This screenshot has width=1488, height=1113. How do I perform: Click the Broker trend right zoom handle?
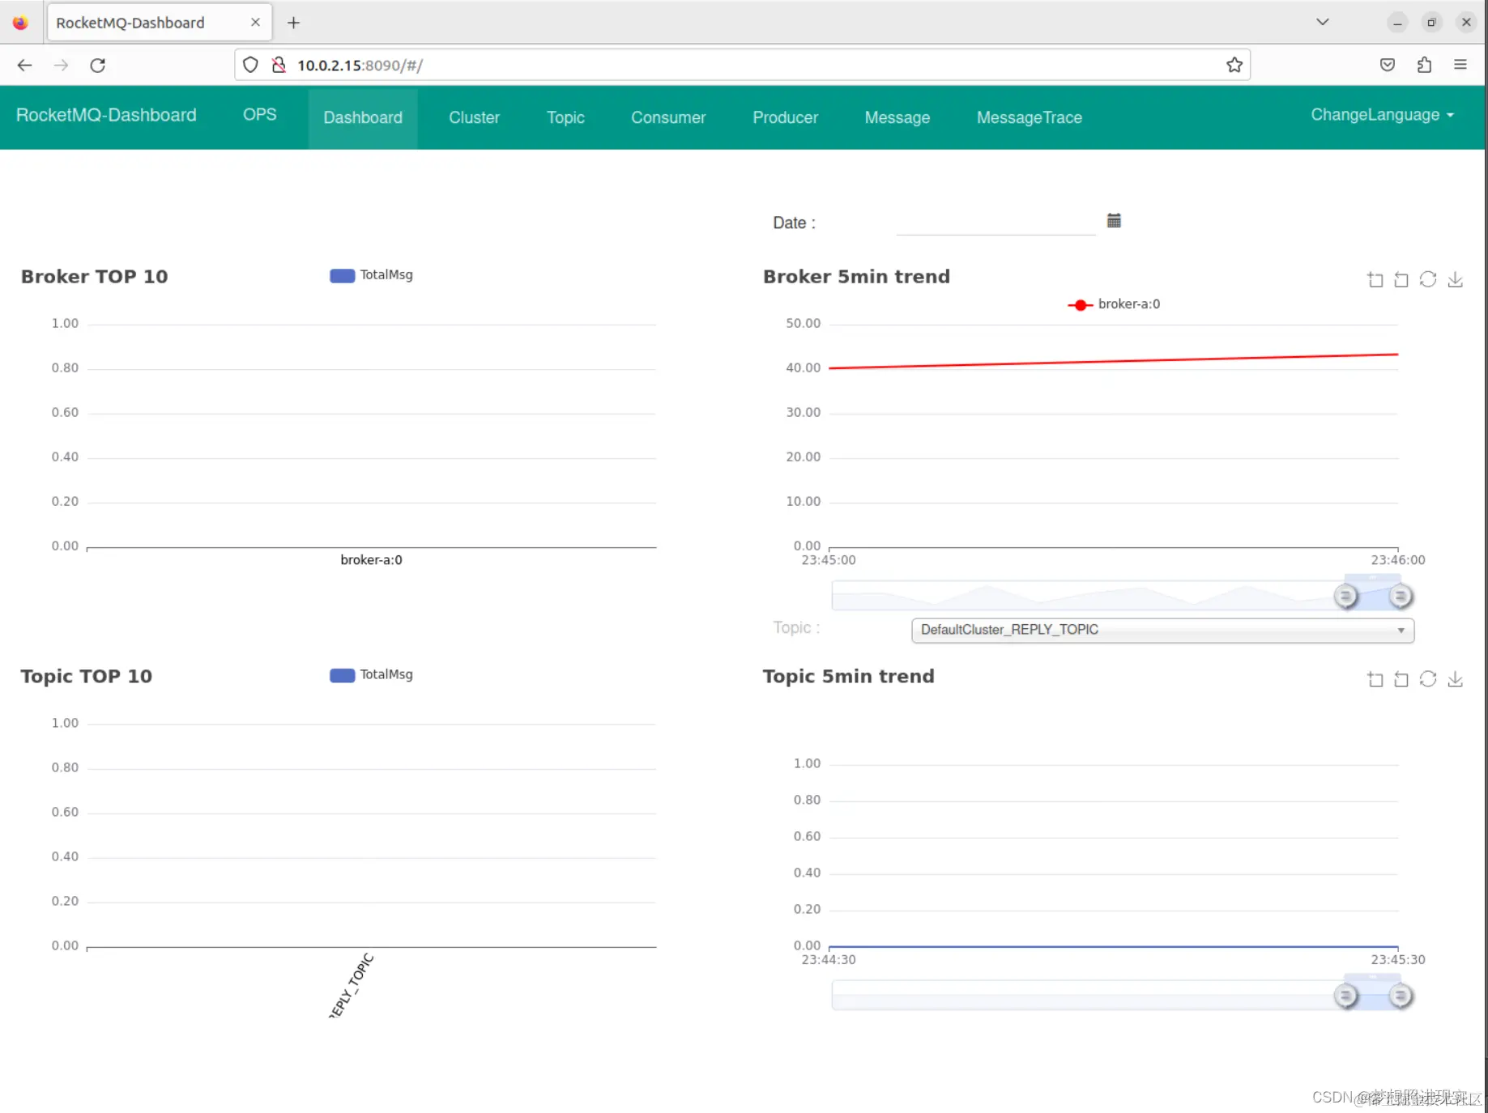click(x=1400, y=597)
